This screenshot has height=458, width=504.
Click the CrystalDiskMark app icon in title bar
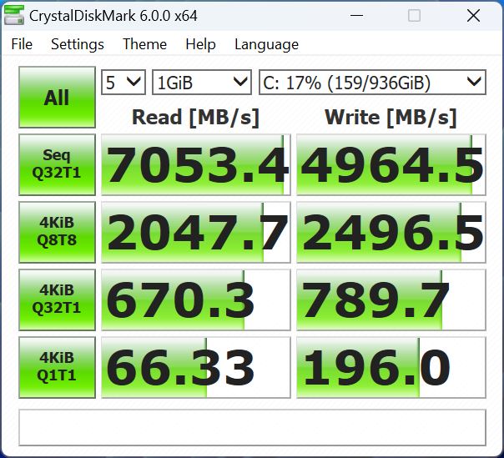point(14,16)
